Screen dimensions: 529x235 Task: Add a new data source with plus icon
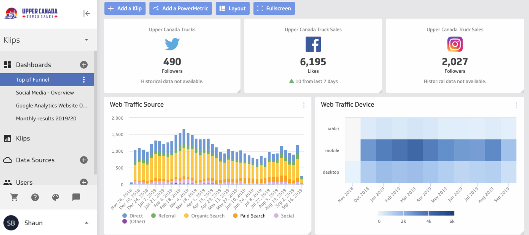pyautogui.click(x=84, y=160)
